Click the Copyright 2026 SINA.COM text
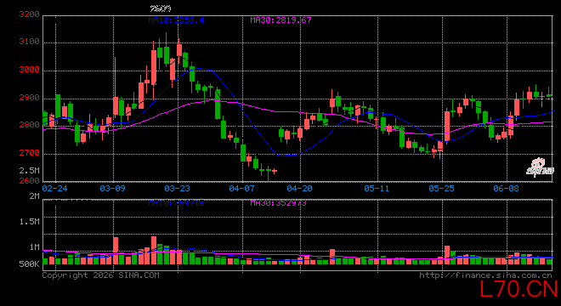Viewport: 561px width, 306px height. pyautogui.click(x=101, y=275)
